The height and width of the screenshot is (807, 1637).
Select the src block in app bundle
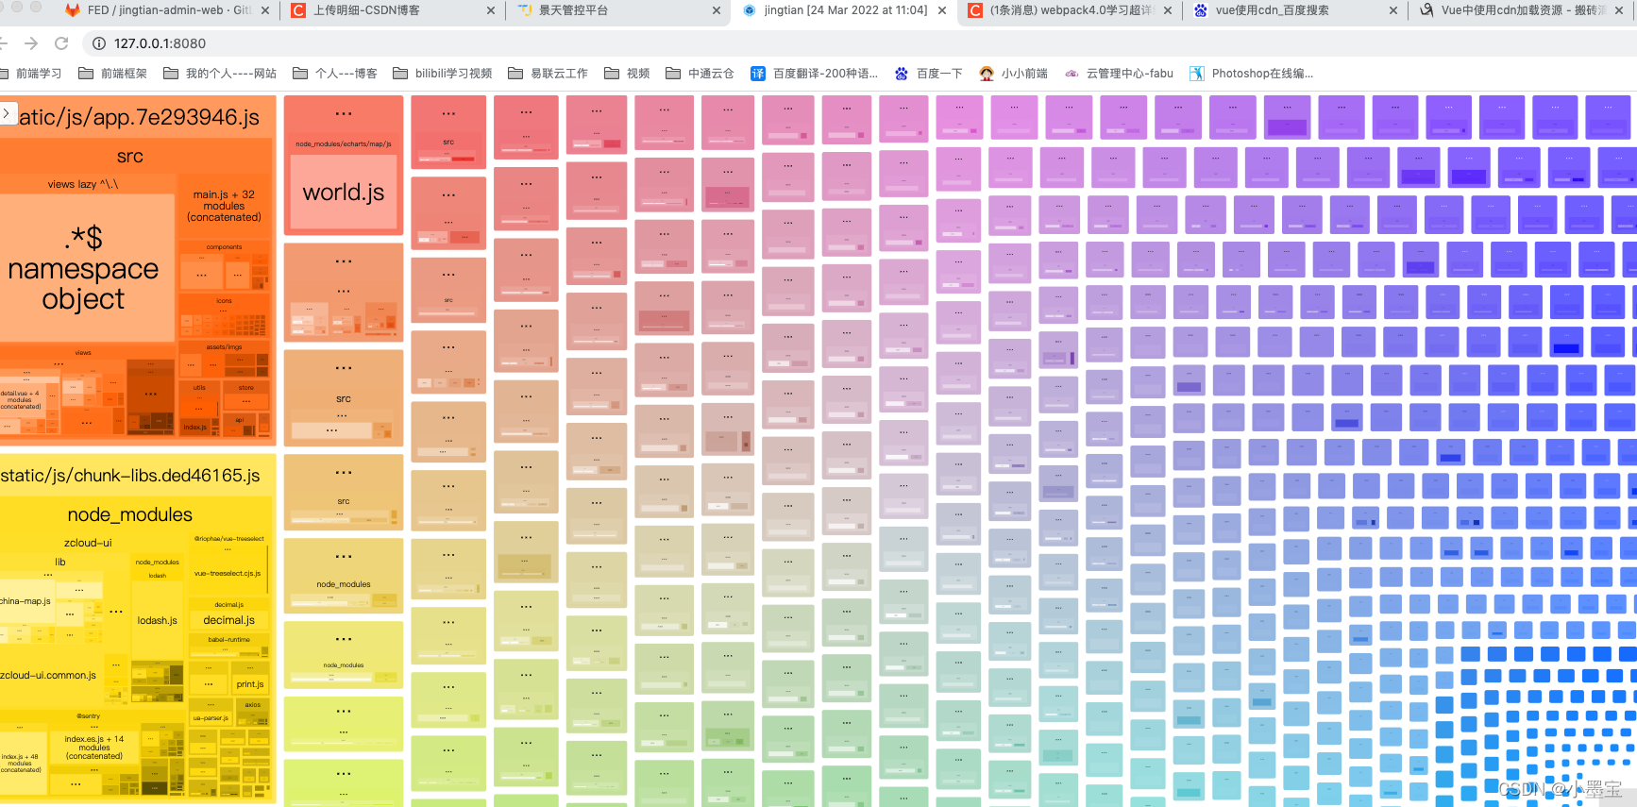tap(130, 157)
